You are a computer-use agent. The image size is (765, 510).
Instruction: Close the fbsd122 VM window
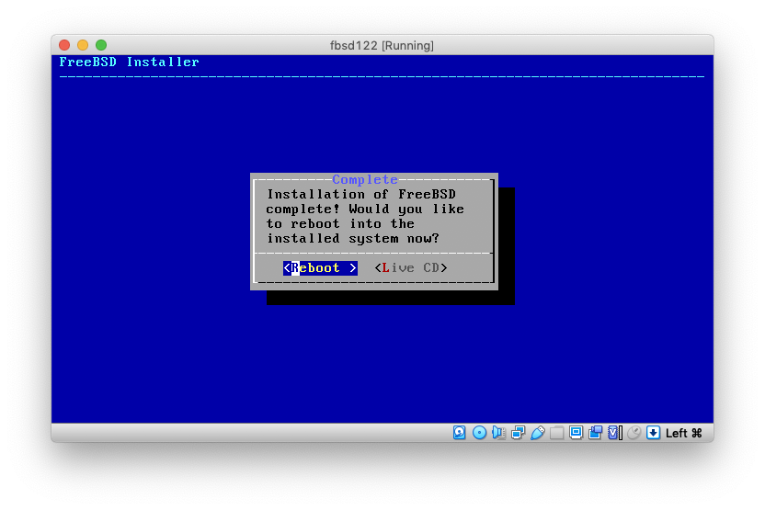(x=64, y=45)
